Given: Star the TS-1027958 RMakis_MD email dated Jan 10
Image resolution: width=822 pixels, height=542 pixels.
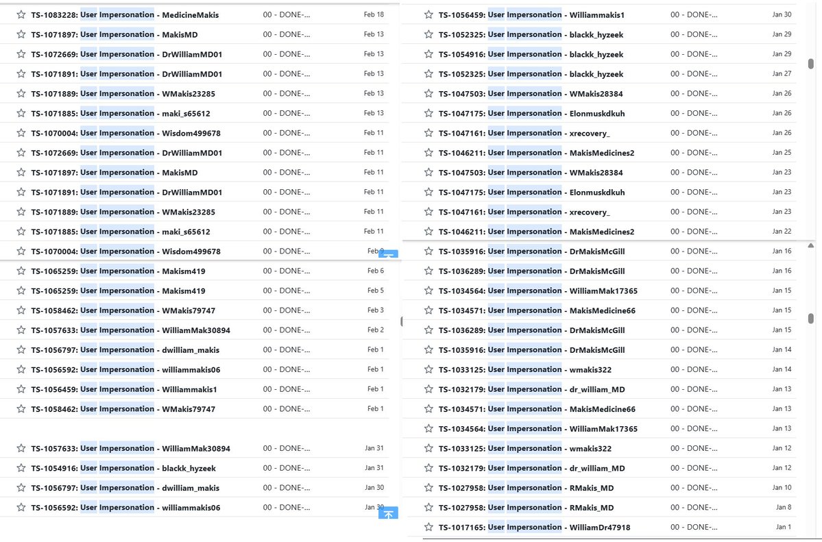Looking at the screenshot, I should (428, 487).
